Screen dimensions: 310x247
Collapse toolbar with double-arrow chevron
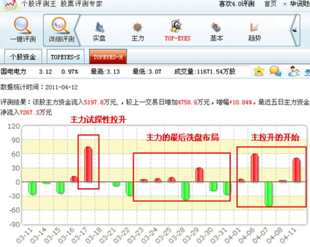pos(295,31)
